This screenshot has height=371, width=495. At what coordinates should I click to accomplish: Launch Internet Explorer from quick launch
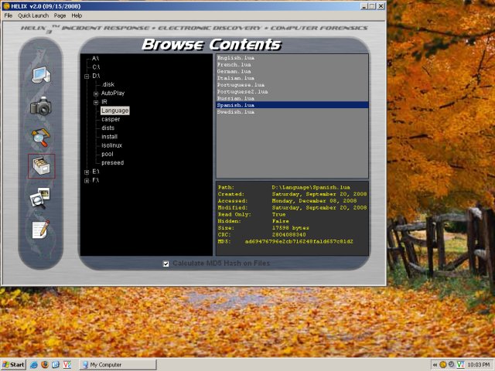click(x=34, y=365)
